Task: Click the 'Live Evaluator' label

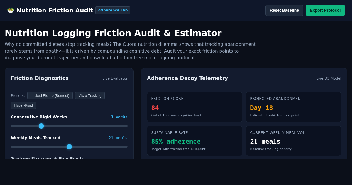Action: [x=115, y=78]
